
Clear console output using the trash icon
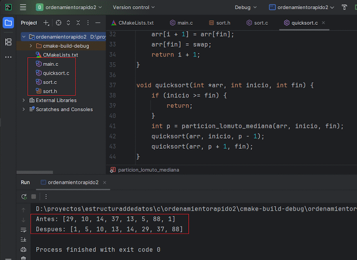point(23,258)
